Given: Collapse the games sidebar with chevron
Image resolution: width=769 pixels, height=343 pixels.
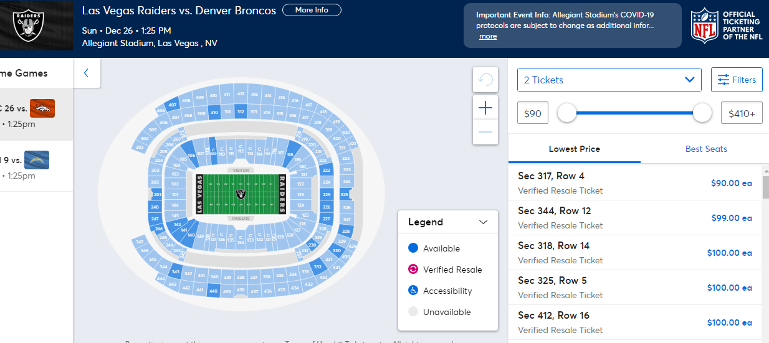Looking at the screenshot, I should click(x=86, y=73).
